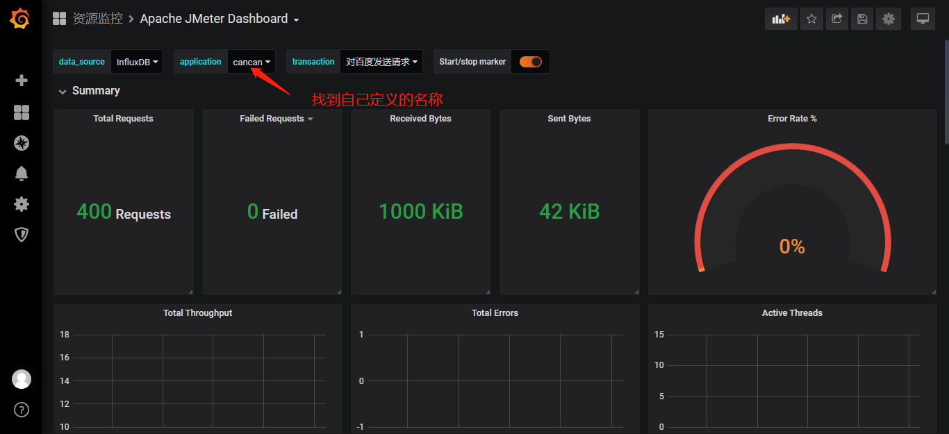The width and height of the screenshot is (949, 434).
Task: Open the transaction 对百度发送请求 dropdown
Action: click(x=381, y=62)
